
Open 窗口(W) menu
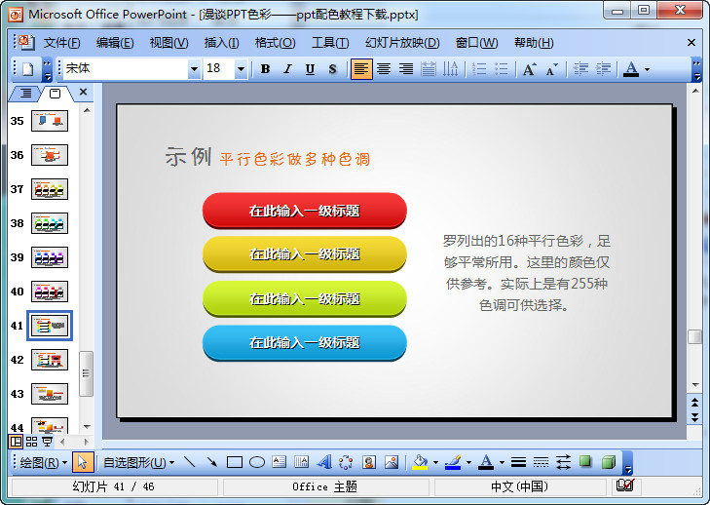[476, 43]
